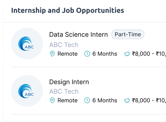Select 6 Months duration under Data Science Intern
Viewport: 166px width, 122px height.
[x=105, y=54]
